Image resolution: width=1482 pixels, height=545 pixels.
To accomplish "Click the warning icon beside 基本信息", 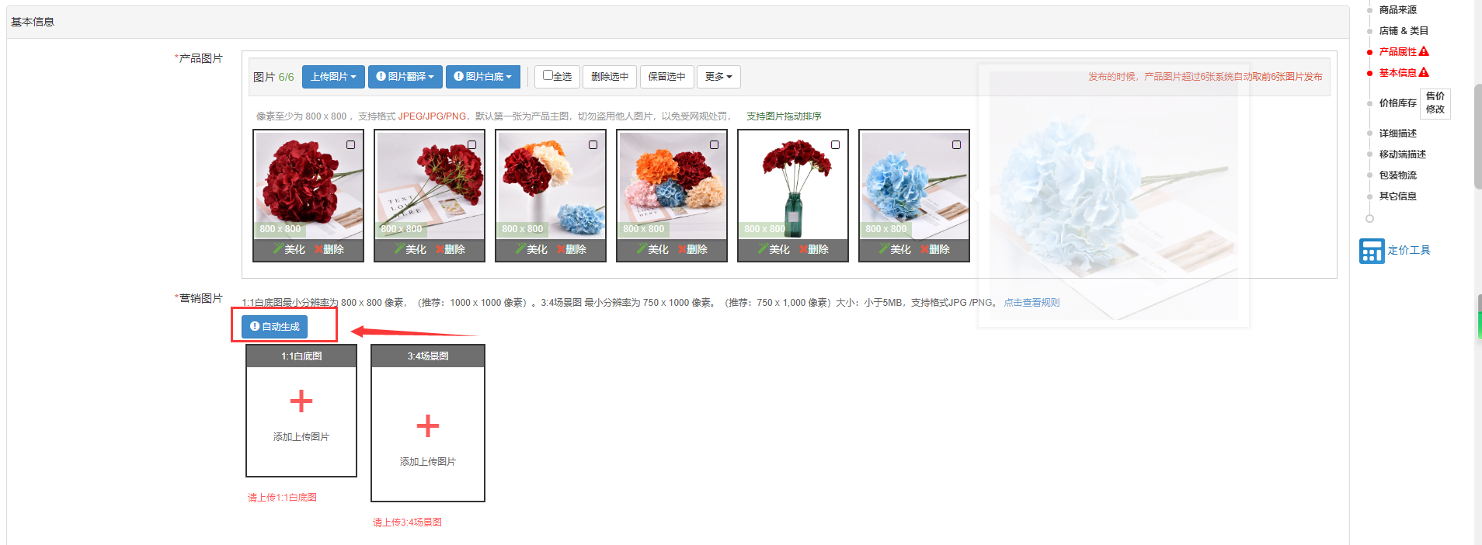I will pyautogui.click(x=1424, y=72).
